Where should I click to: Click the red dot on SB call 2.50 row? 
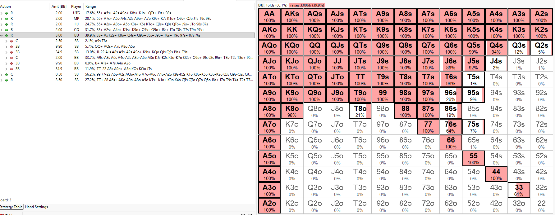[11, 41]
